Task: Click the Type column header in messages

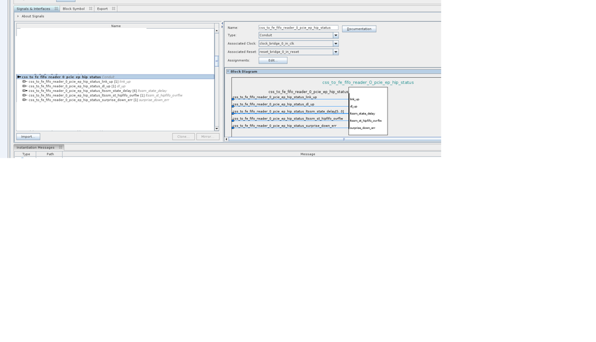Action: [x=26, y=154]
